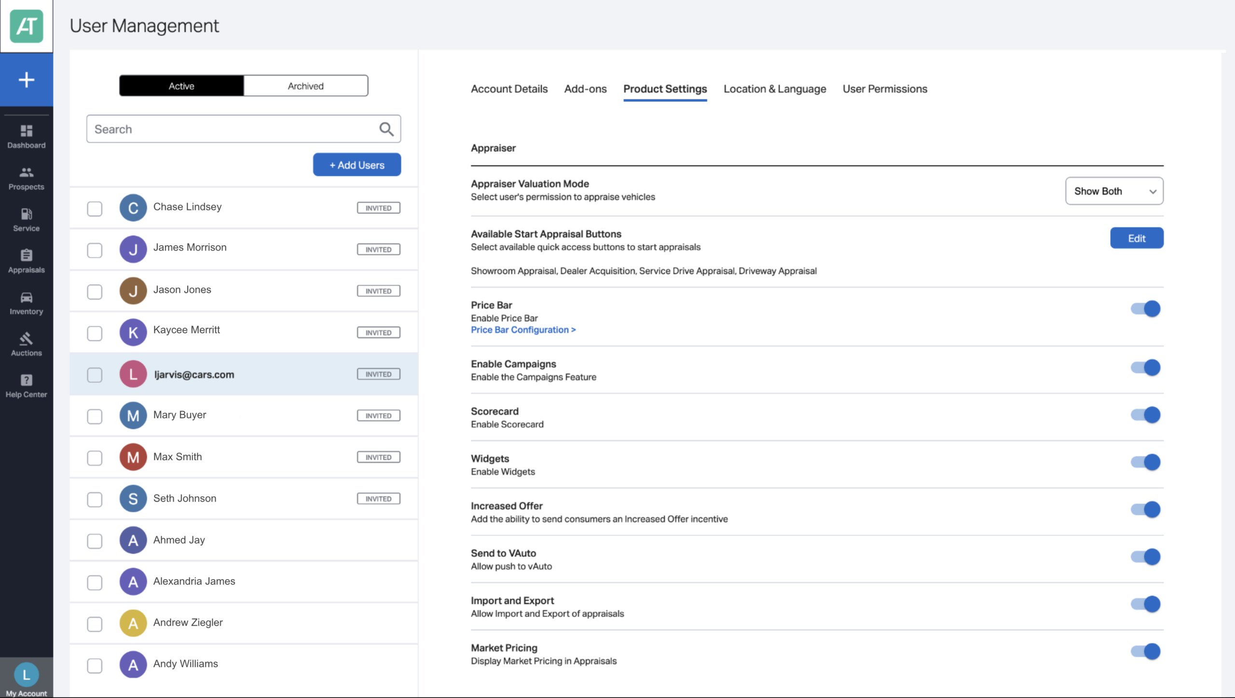
Task: Click the INVITED badge for Seth Johnson
Action: click(x=379, y=499)
